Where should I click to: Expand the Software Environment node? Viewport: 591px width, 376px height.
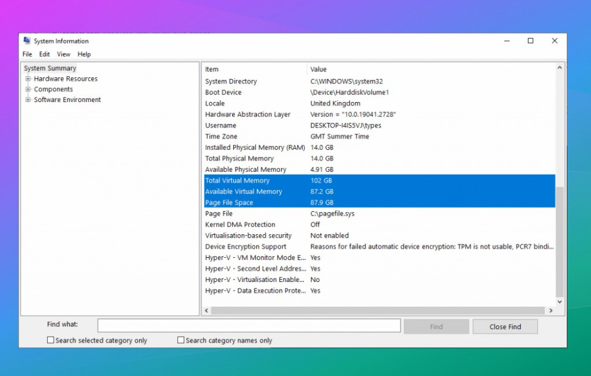click(28, 99)
